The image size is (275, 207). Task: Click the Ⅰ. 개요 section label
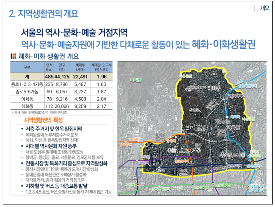261,8
